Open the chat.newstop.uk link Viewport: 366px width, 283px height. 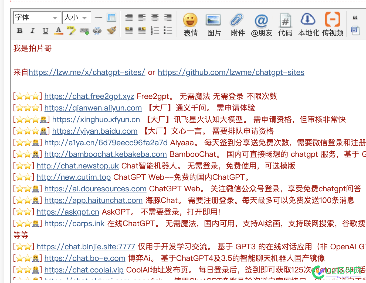tap(78, 166)
